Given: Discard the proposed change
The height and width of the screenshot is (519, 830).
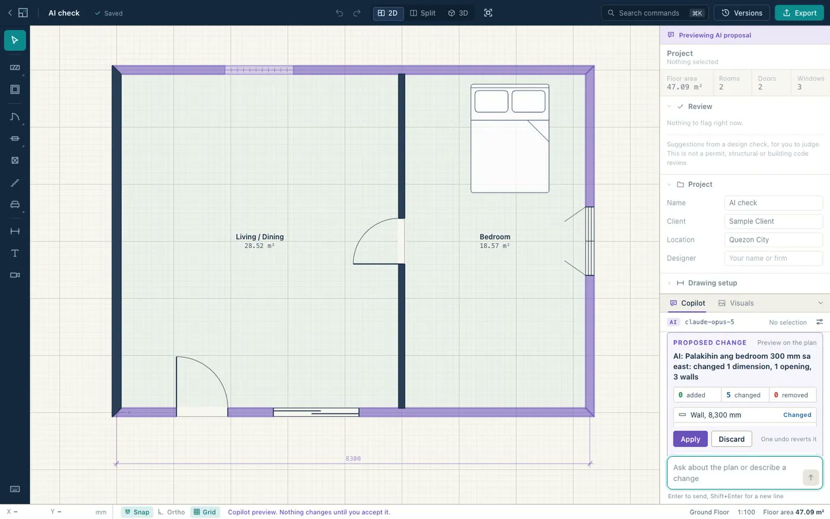Looking at the screenshot, I should click(732, 439).
